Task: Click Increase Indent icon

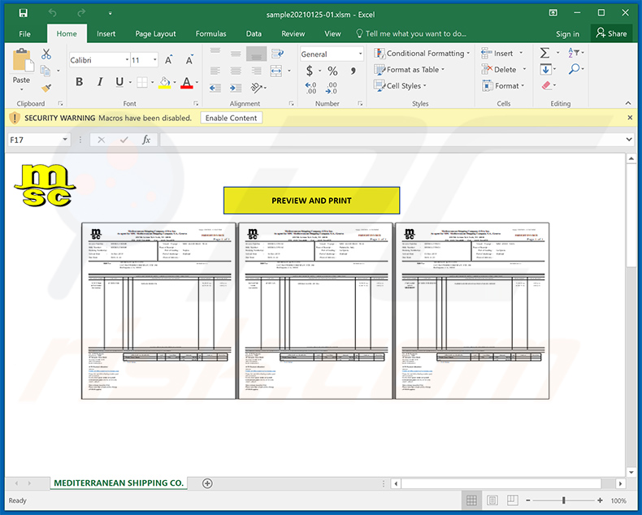Action: (236, 88)
